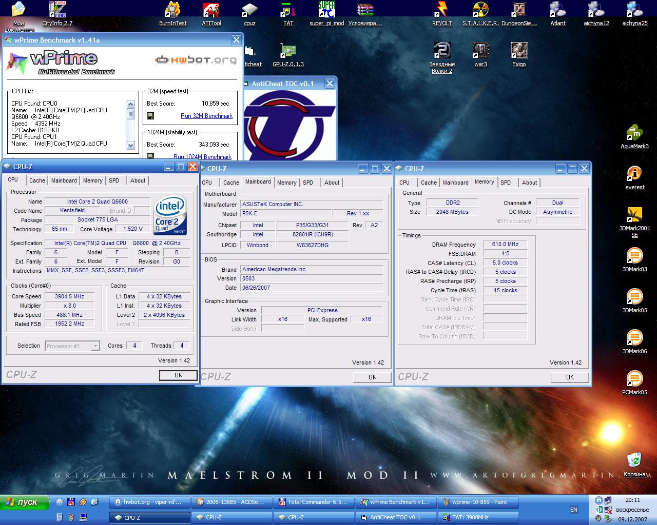Image resolution: width=657 pixels, height=525 pixels.
Task: Launch the REVOLT game shortcut
Action: pos(442,13)
